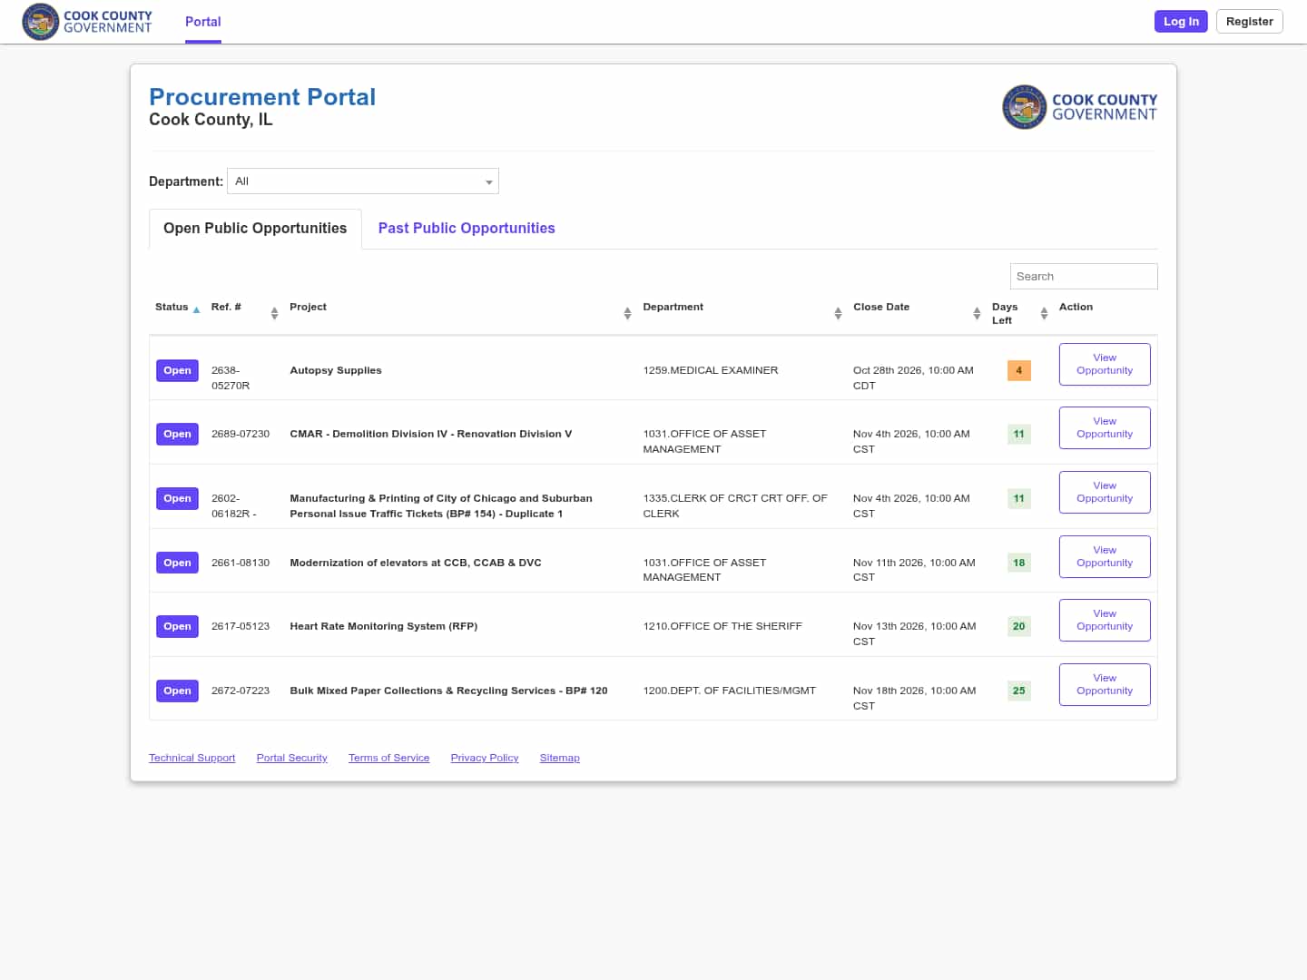Focus the Search input field
Screen dimensions: 1307x980
coord(1084,277)
